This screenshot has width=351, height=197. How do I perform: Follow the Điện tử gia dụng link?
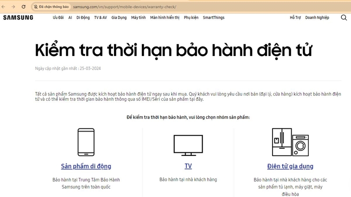pyautogui.click(x=290, y=166)
